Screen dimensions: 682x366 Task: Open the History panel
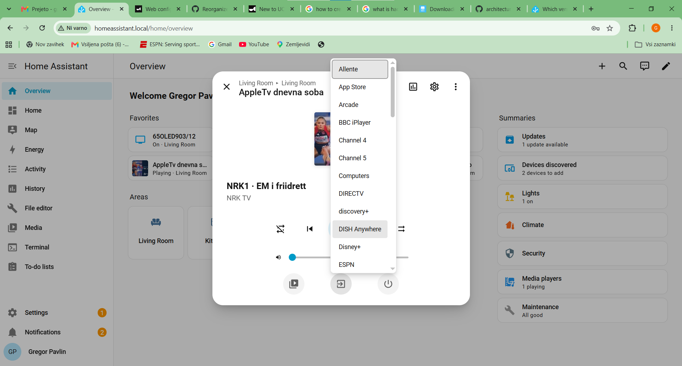(x=57, y=189)
